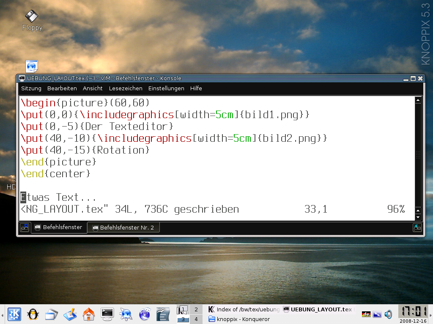This screenshot has height=324, width=433.
Task: Launch Konqueror web browser from panel
Action: [126, 314]
